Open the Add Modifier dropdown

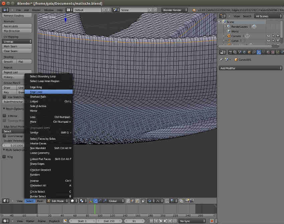pyautogui.click(x=251, y=68)
